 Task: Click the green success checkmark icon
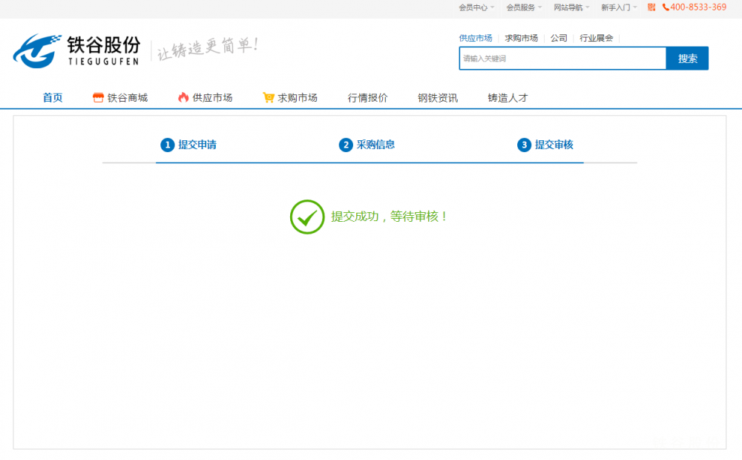pos(306,217)
